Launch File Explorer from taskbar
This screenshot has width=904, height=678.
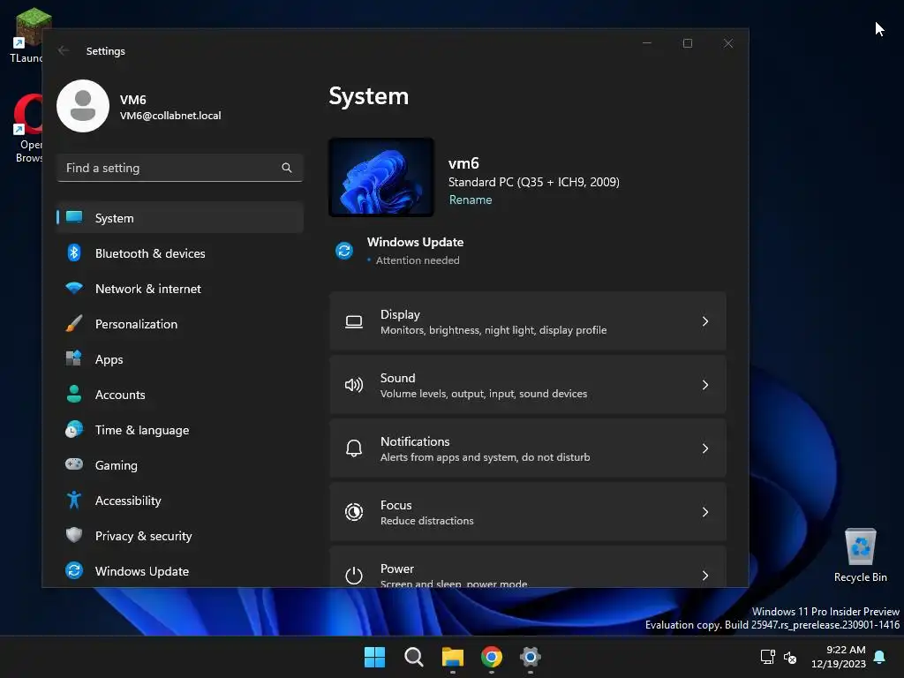453,657
